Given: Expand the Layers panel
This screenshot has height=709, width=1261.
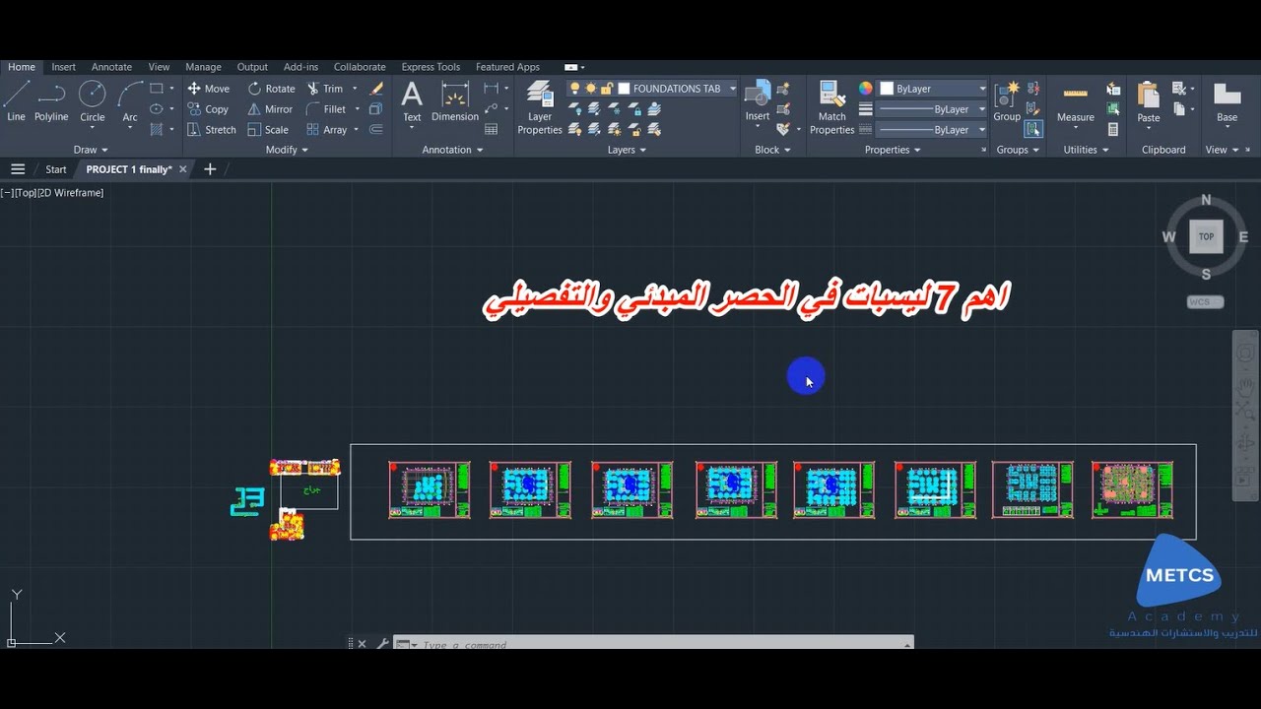Looking at the screenshot, I should [627, 150].
